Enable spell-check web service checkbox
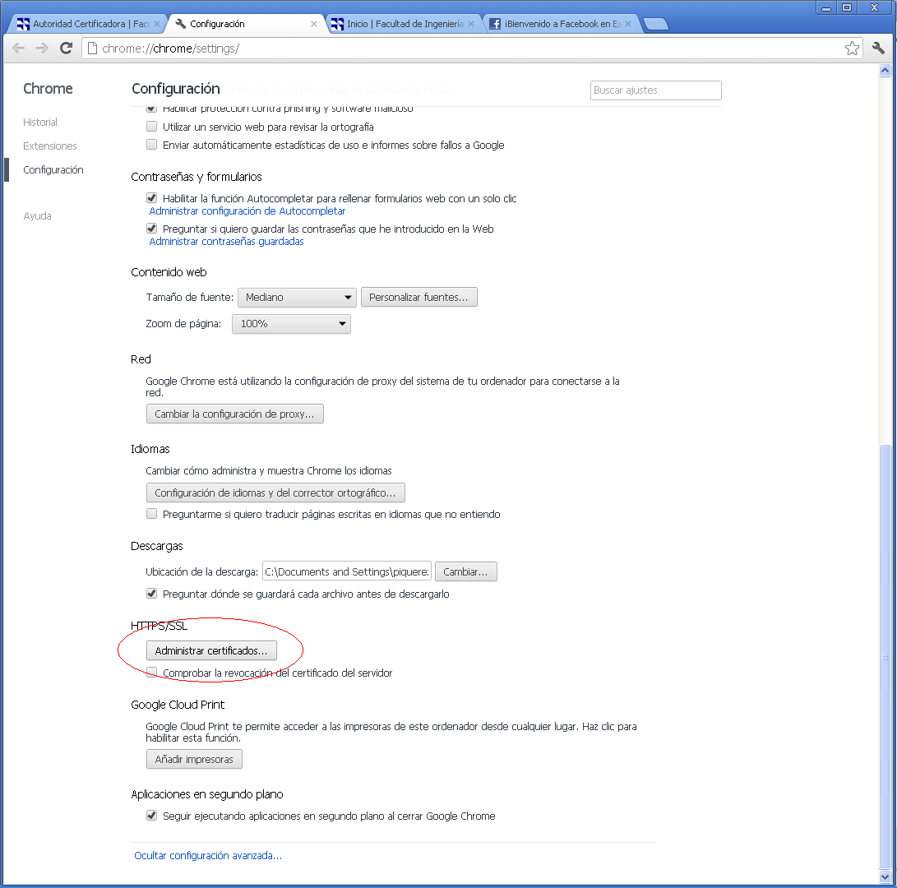This screenshot has width=897, height=888. [x=151, y=127]
